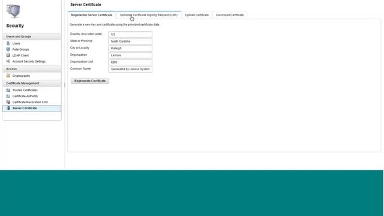Switch to Generate Certificate Signing Request tab

[x=149, y=15]
